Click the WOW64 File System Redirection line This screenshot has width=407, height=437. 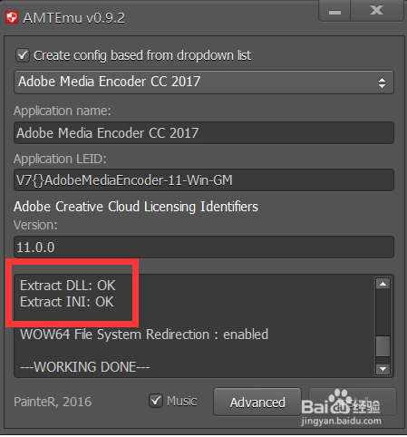[144, 335]
